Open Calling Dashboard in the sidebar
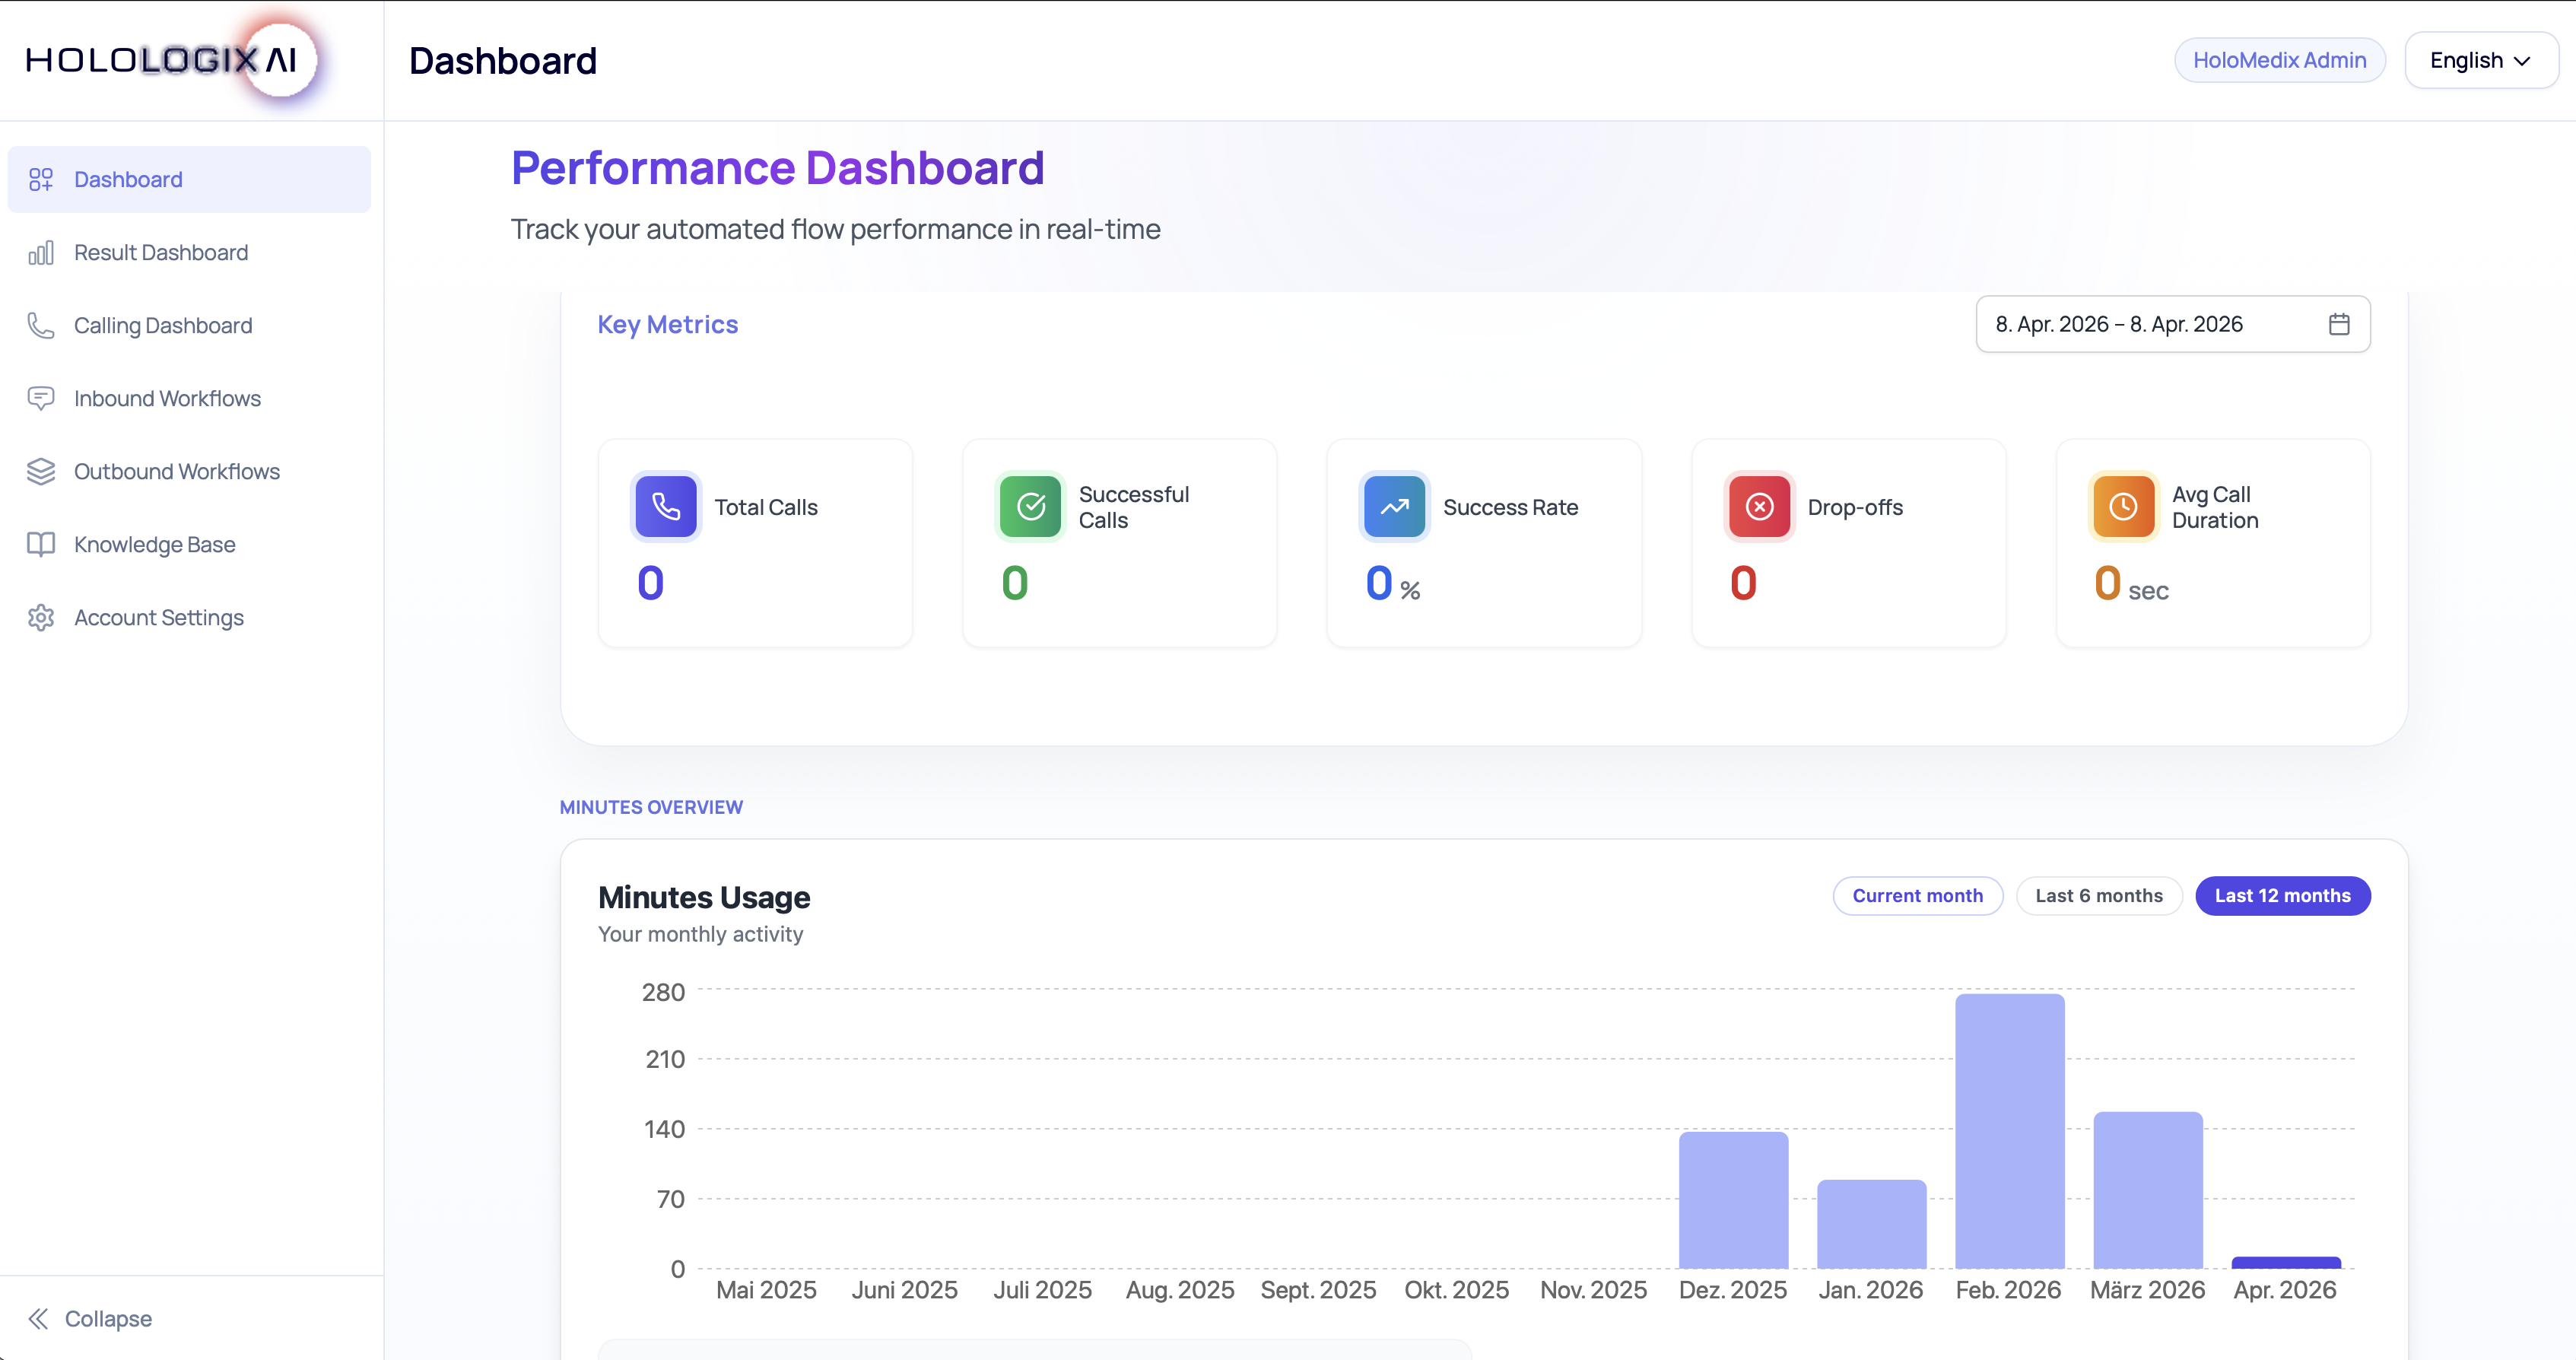 [x=162, y=325]
